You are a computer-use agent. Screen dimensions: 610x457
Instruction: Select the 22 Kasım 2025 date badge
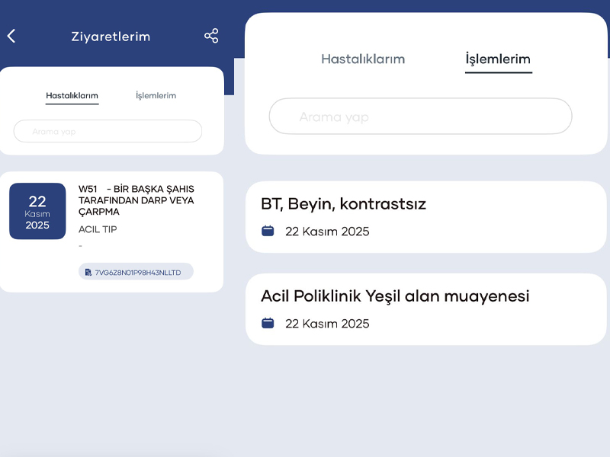coord(37,211)
